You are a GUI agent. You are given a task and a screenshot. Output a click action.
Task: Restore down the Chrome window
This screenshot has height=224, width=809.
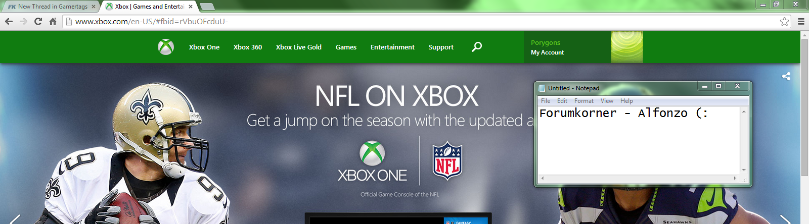tap(776, 4)
